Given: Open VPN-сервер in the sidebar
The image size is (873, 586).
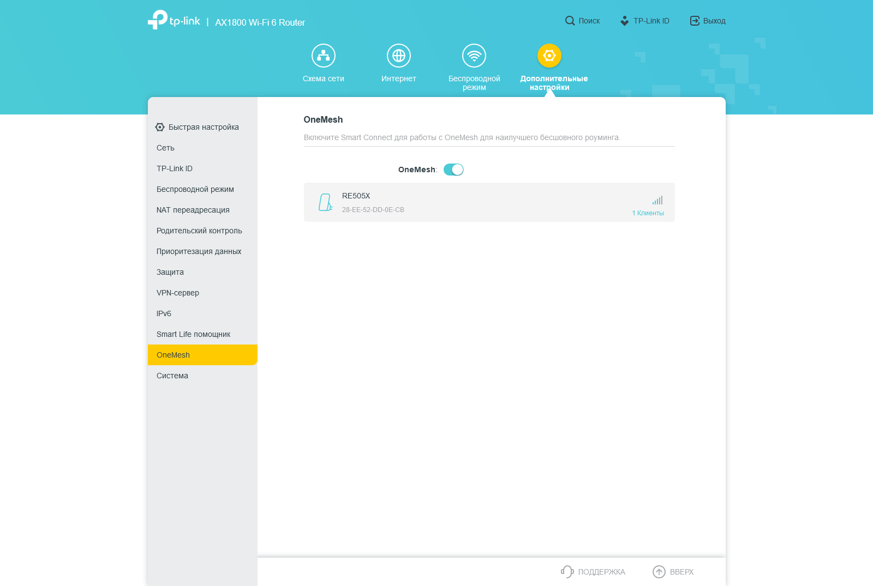Looking at the screenshot, I should pos(202,293).
